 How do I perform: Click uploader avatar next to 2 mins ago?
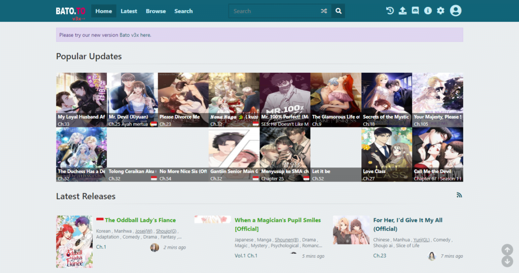(155, 247)
